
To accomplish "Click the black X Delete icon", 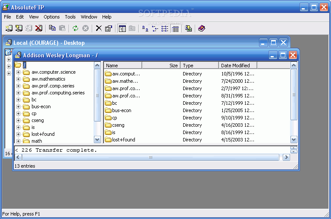I will (x=99, y=28).
